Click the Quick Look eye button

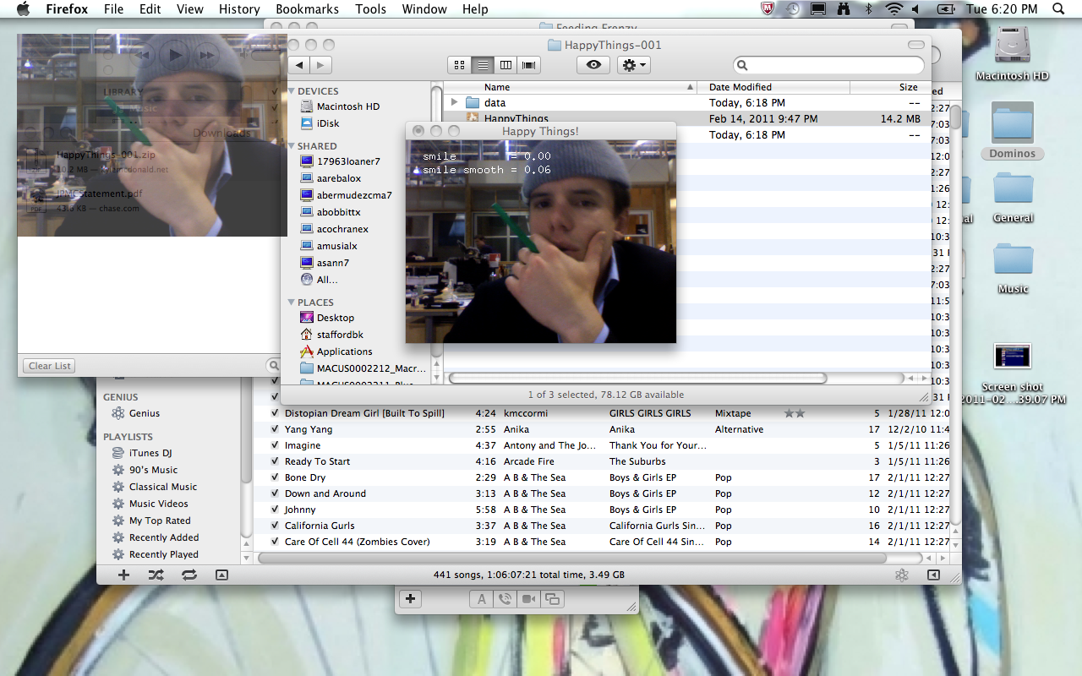click(x=593, y=65)
